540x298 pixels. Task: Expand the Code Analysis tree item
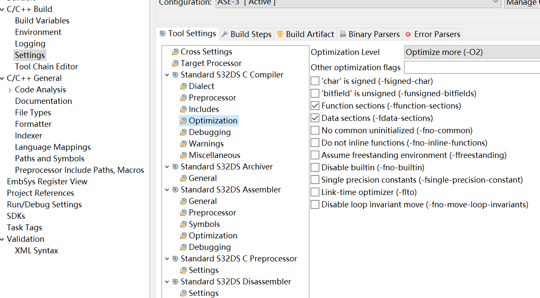[10, 90]
